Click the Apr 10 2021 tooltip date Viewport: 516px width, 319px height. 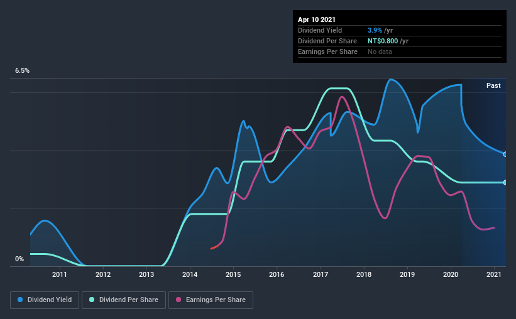pos(317,19)
